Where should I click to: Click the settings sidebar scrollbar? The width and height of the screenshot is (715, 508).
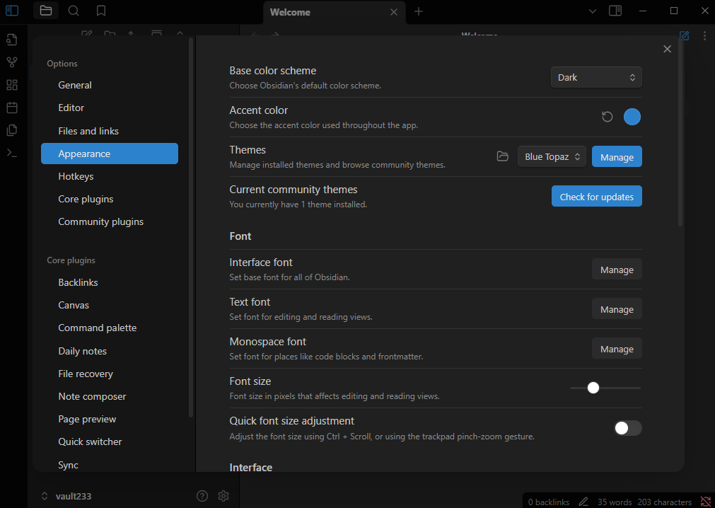pyautogui.click(x=191, y=228)
